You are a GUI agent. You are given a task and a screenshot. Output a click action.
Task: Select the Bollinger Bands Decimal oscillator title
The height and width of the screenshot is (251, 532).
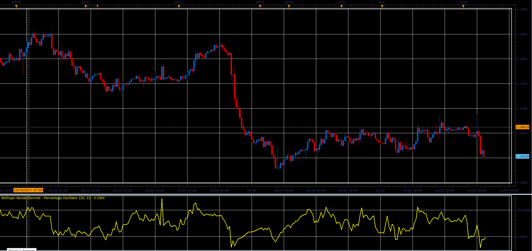pos(53,198)
